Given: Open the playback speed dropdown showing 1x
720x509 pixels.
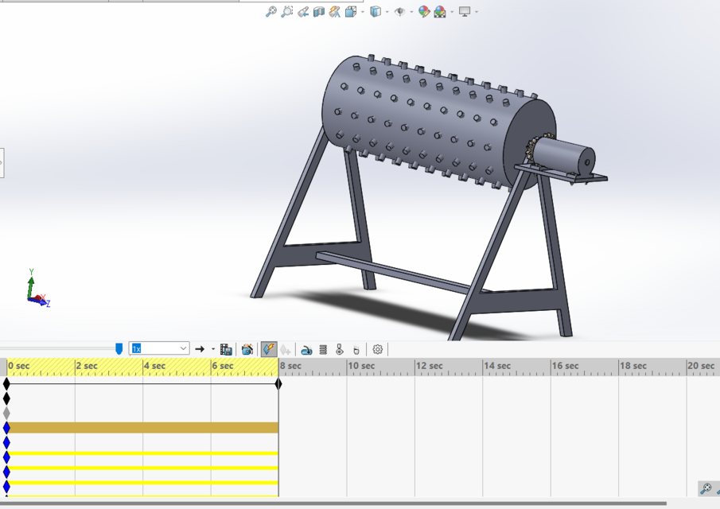Looking at the screenshot, I should click(183, 348).
